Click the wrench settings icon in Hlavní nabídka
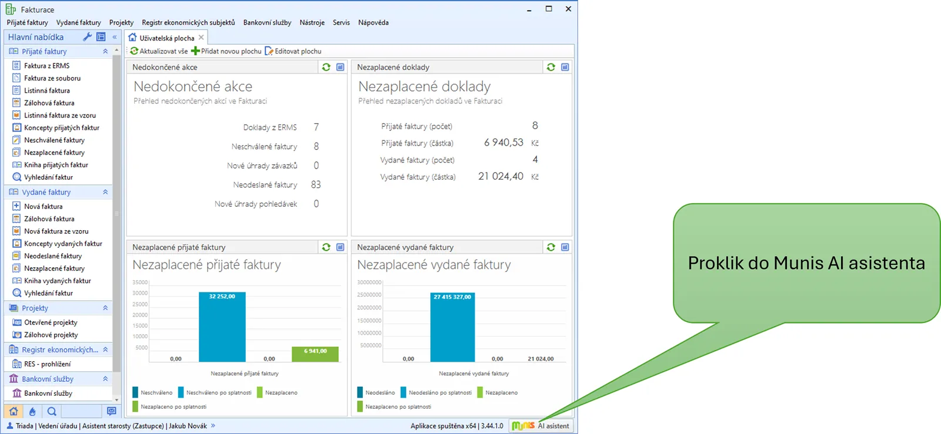 point(87,37)
